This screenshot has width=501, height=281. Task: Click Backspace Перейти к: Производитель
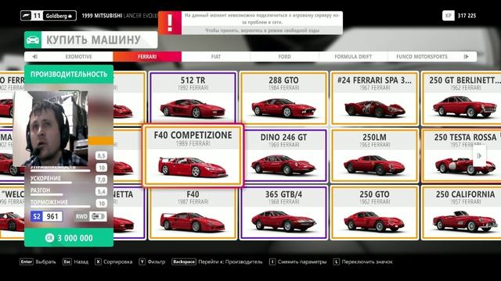pyautogui.click(x=217, y=262)
